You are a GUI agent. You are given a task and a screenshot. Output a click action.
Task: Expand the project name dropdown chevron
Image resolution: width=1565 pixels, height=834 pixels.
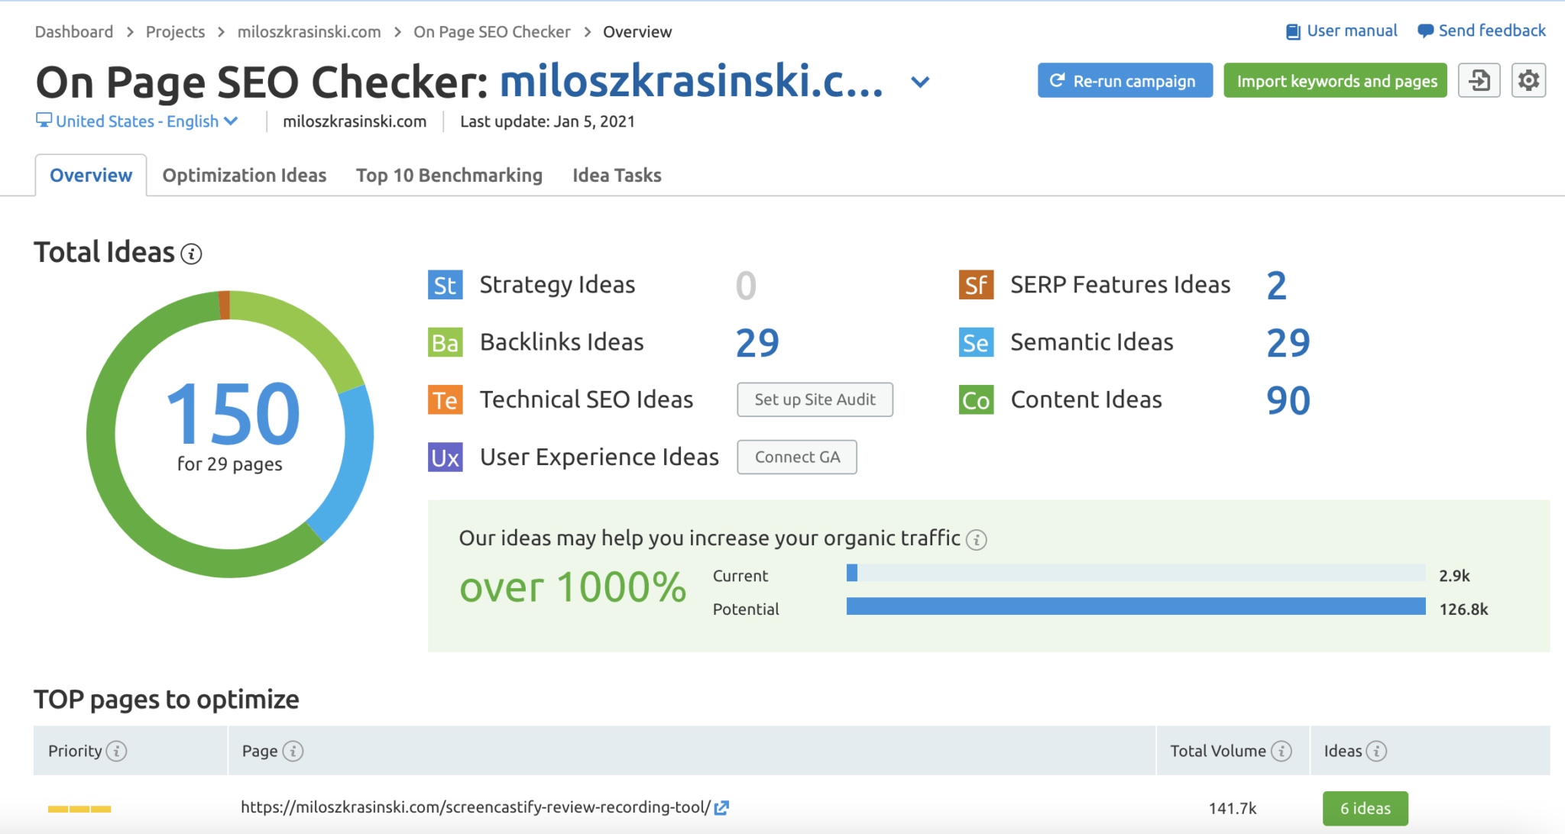921,82
